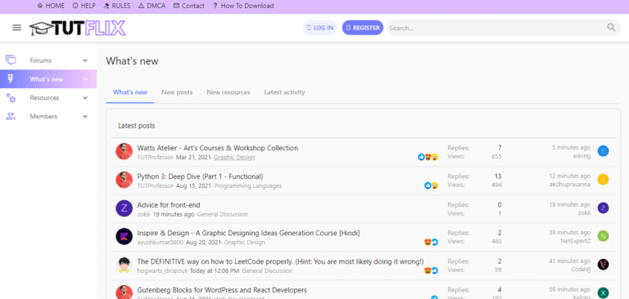The width and height of the screenshot is (629, 299).
Task: Open akdhuprasanna's yellow A avatar
Action: [x=603, y=180]
